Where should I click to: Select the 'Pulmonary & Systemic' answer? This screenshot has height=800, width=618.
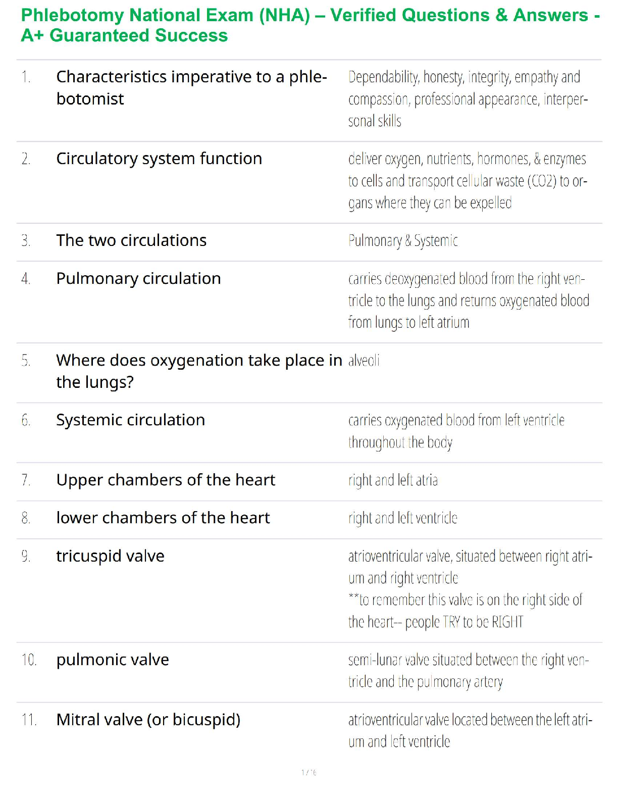(403, 240)
